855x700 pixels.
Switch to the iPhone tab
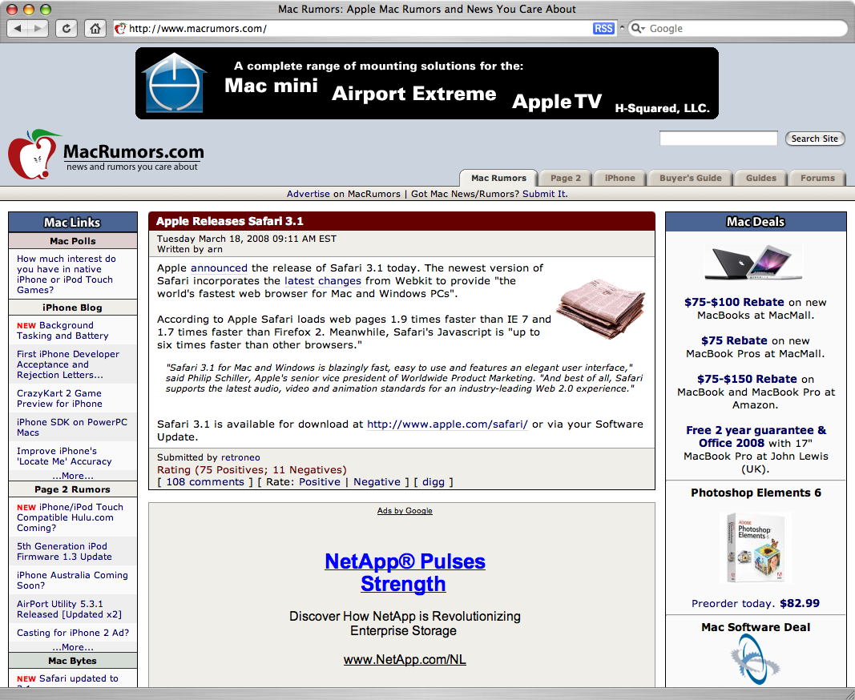point(619,178)
